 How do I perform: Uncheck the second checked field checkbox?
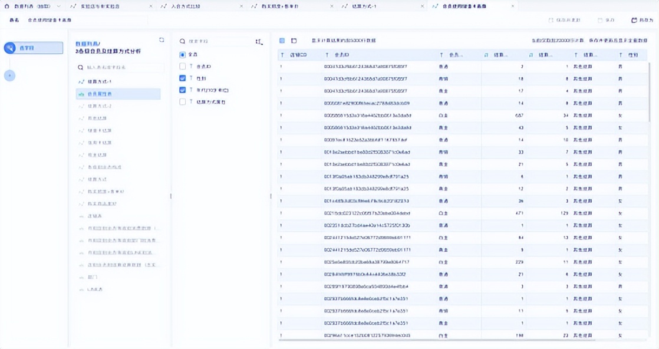click(x=182, y=90)
